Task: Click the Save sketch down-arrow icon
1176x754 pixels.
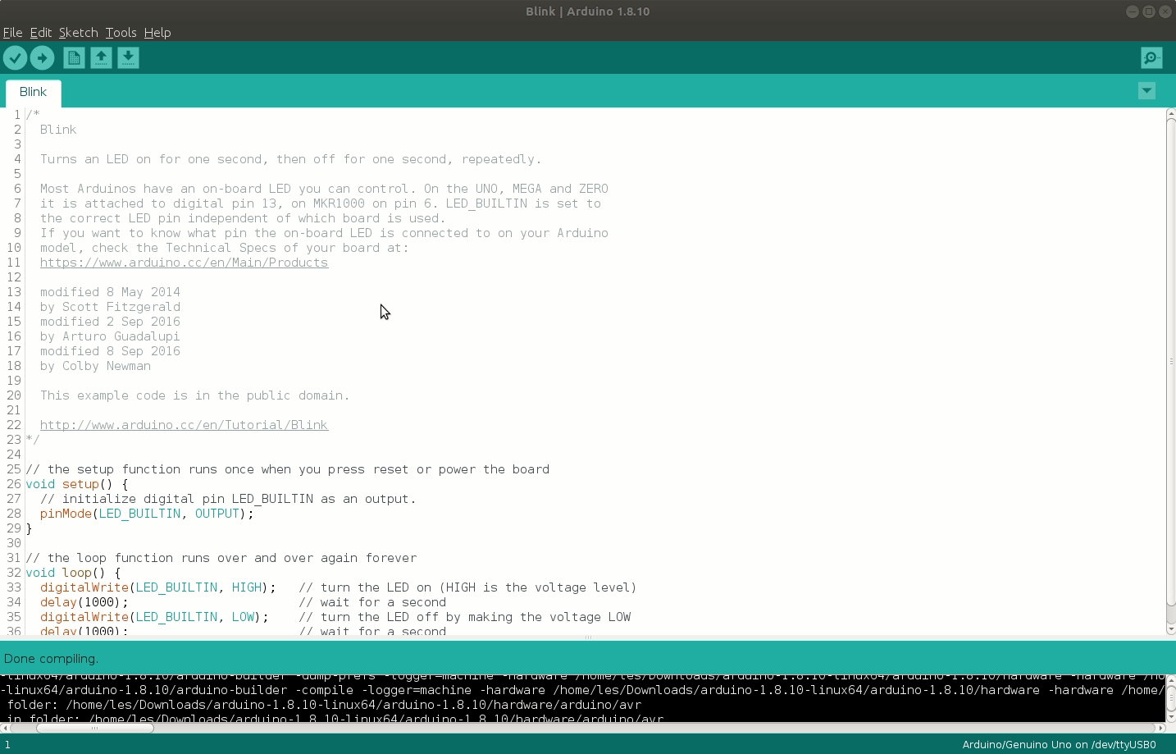Action: point(128,57)
